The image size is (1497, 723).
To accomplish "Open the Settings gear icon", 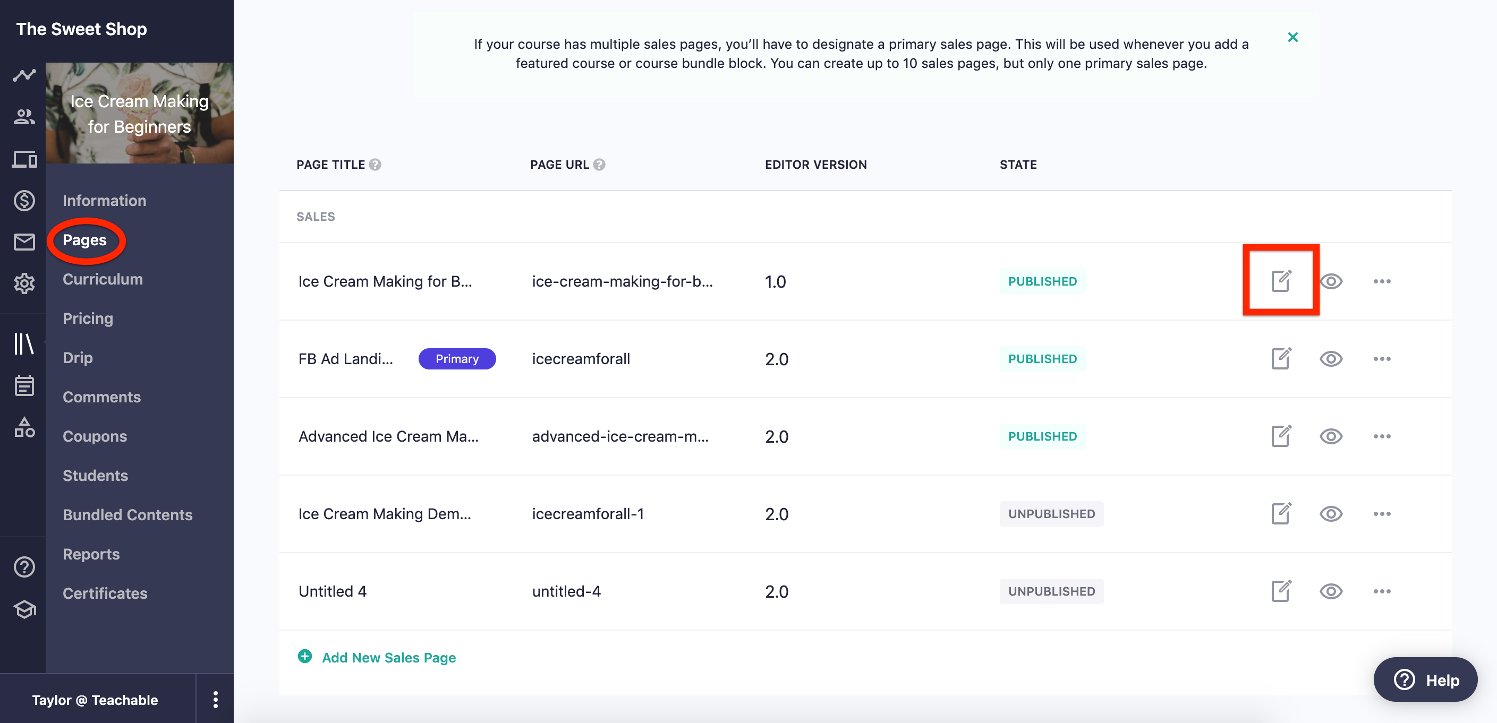I will [24, 283].
